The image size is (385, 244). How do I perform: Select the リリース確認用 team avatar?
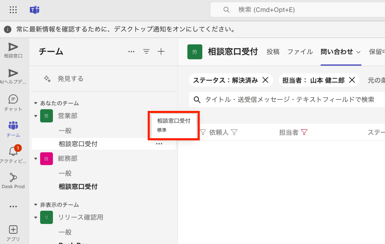[47, 217]
